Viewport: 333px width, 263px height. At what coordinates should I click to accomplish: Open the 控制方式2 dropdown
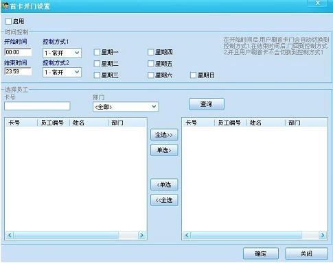coord(62,73)
